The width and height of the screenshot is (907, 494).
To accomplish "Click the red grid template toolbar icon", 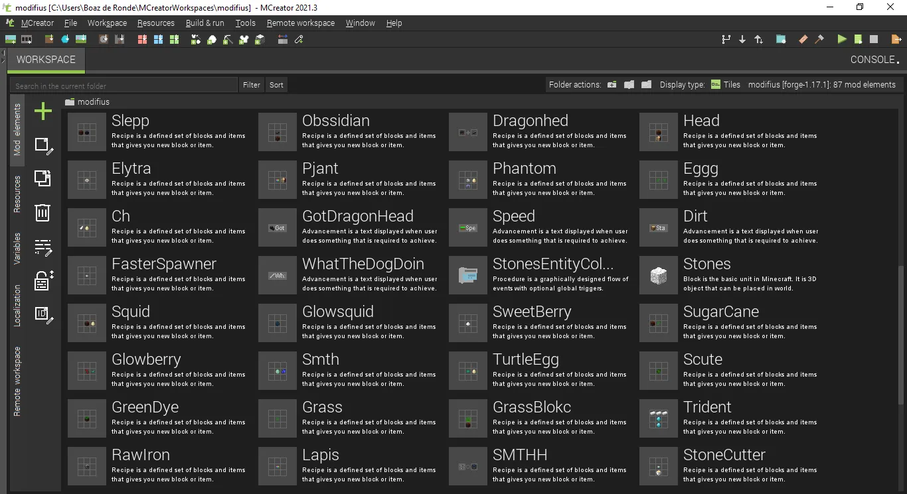I will 142,40.
